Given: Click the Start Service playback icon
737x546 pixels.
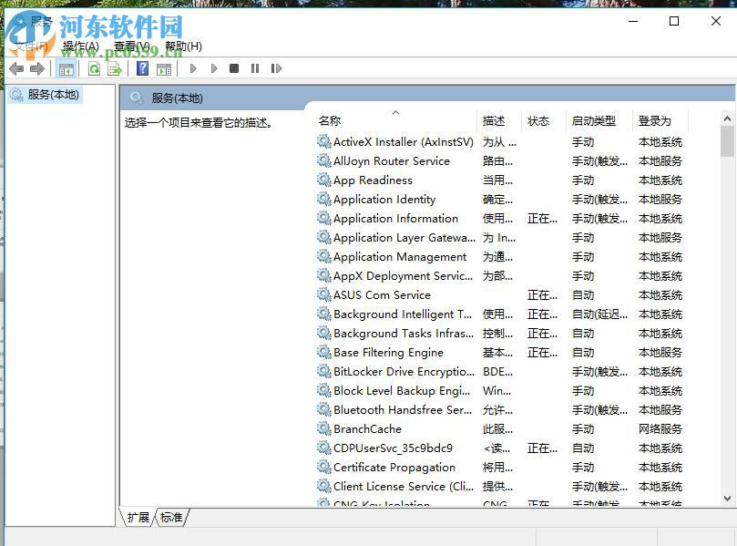Looking at the screenshot, I should pos(193,68).
